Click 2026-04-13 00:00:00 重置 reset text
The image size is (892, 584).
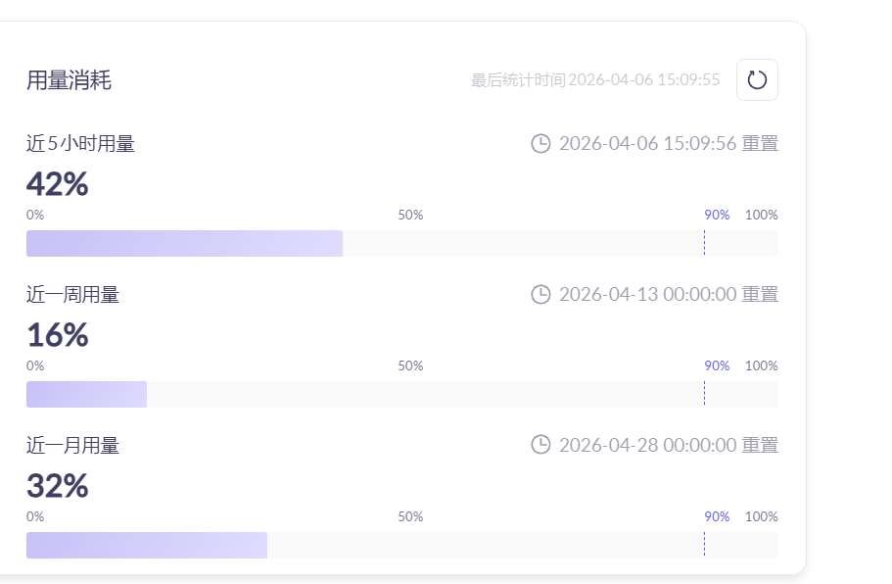point(668,294)
